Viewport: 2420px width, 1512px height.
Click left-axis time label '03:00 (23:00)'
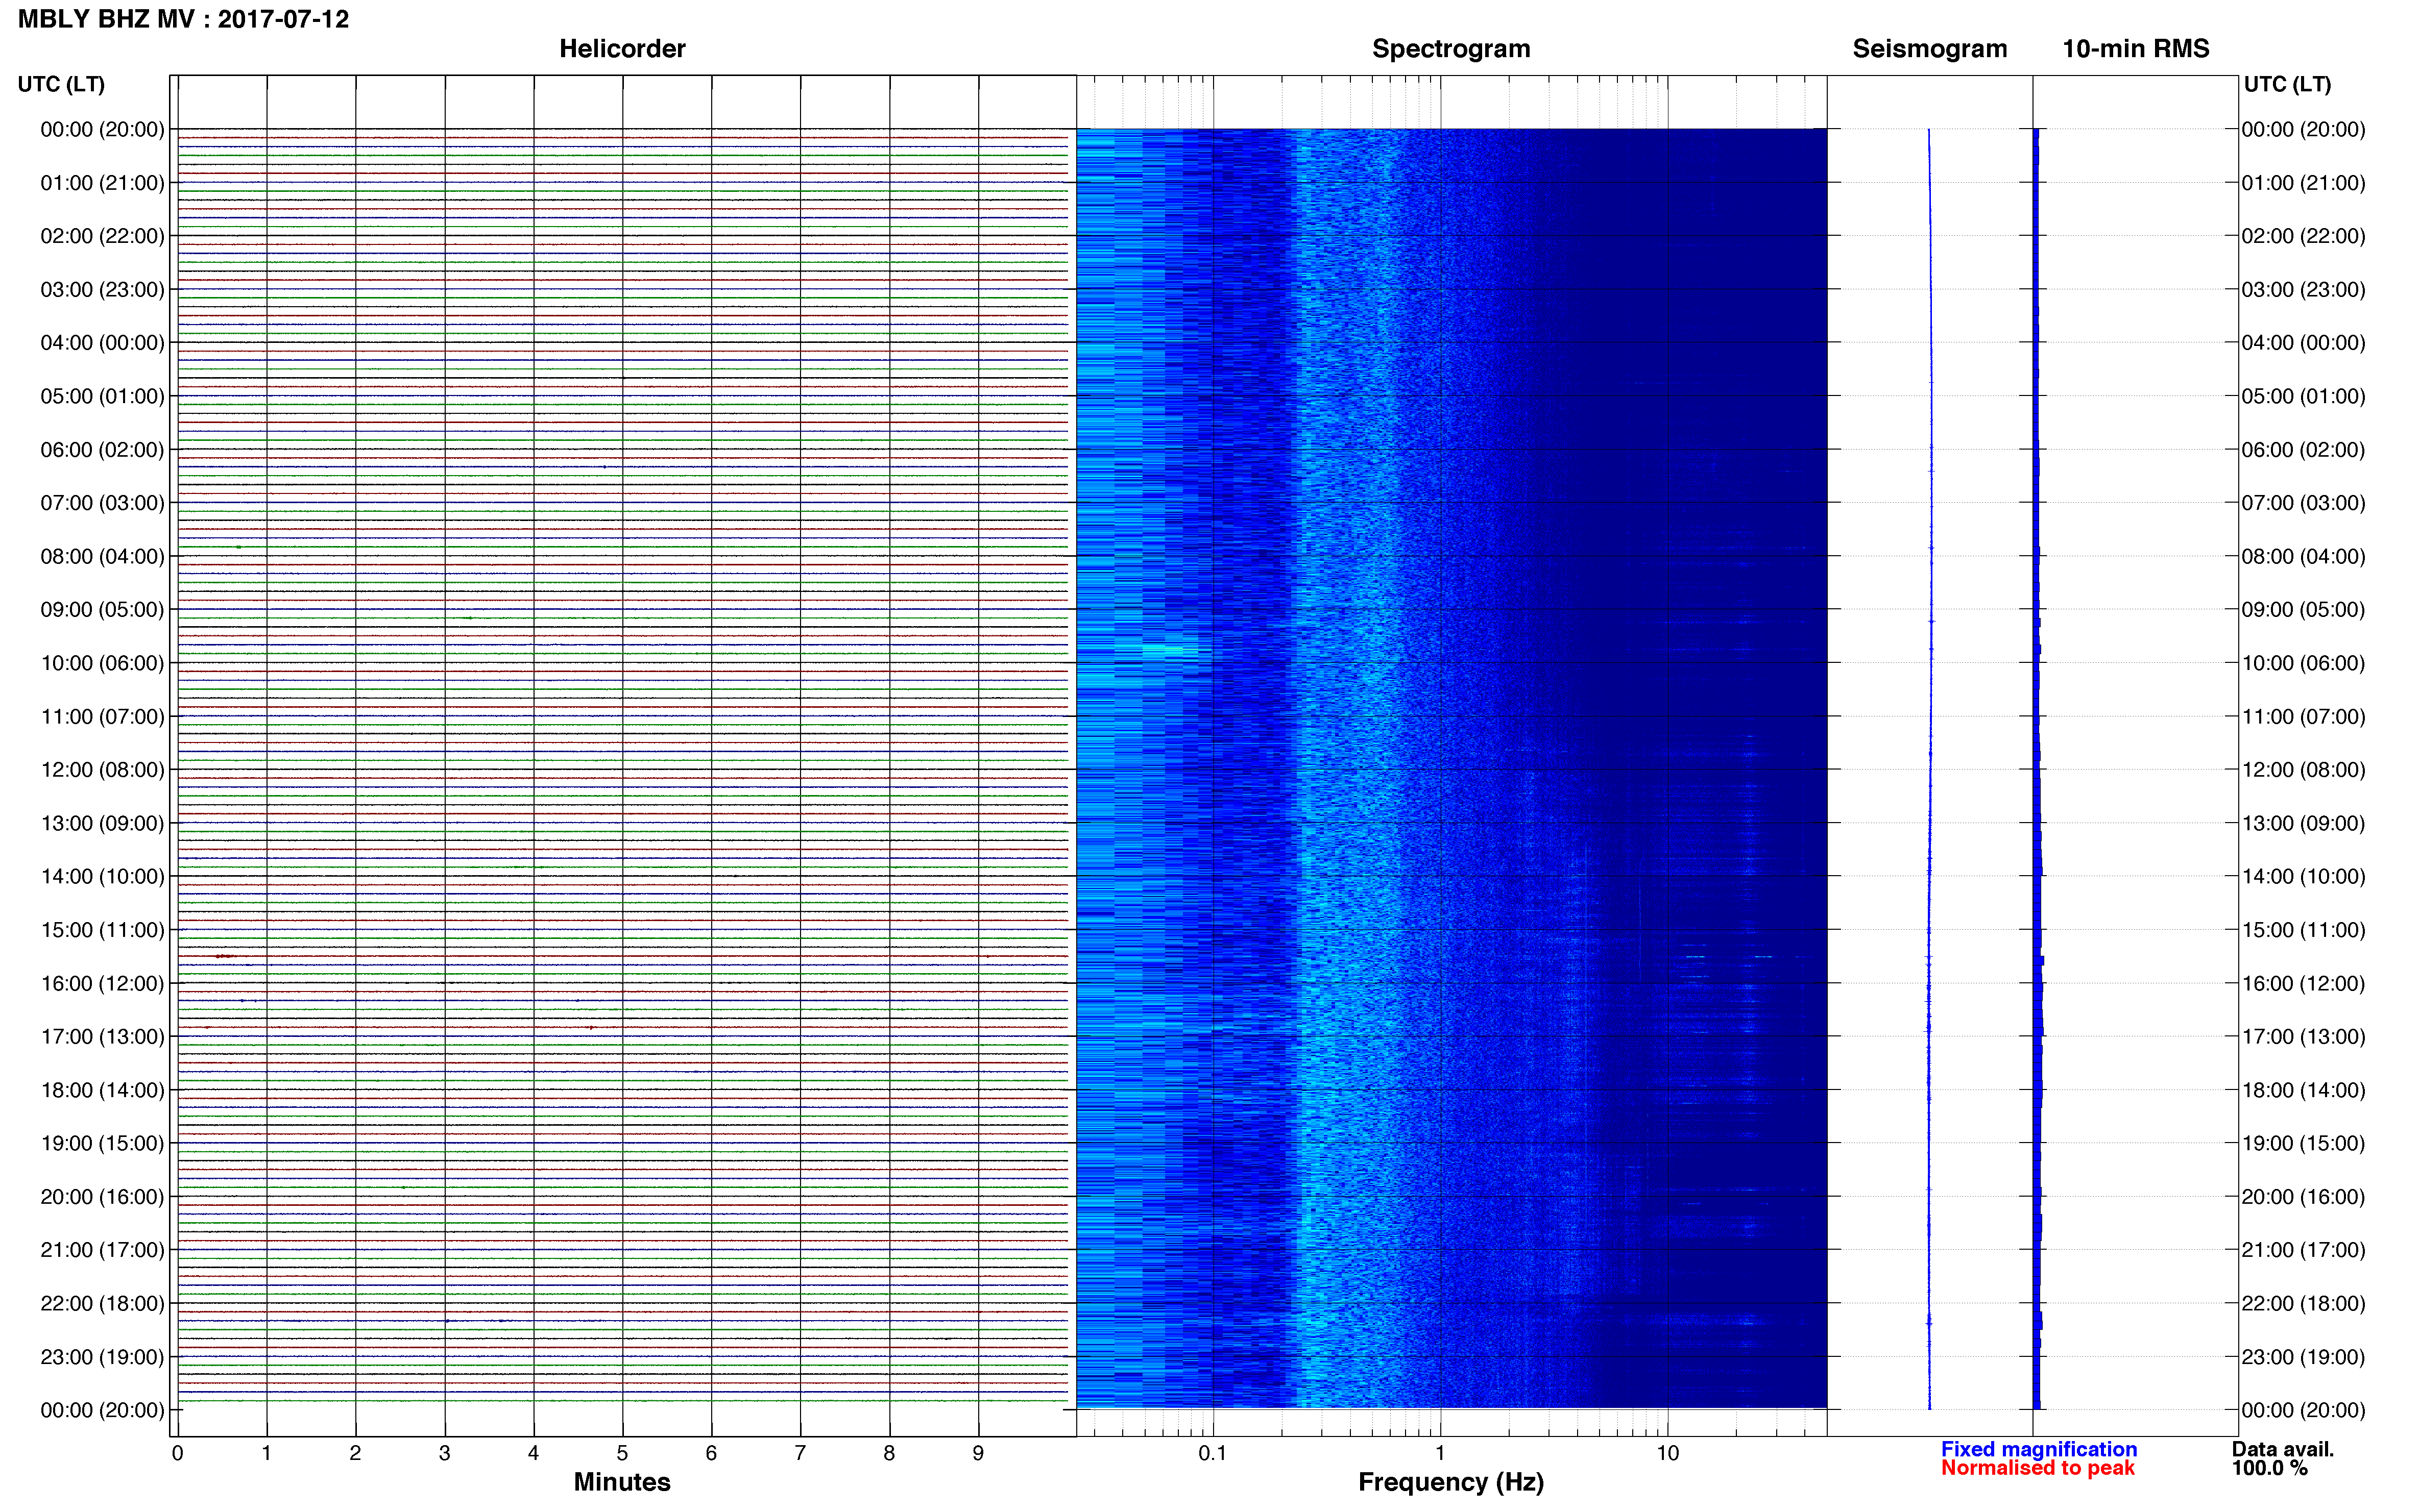pos(102,290)
